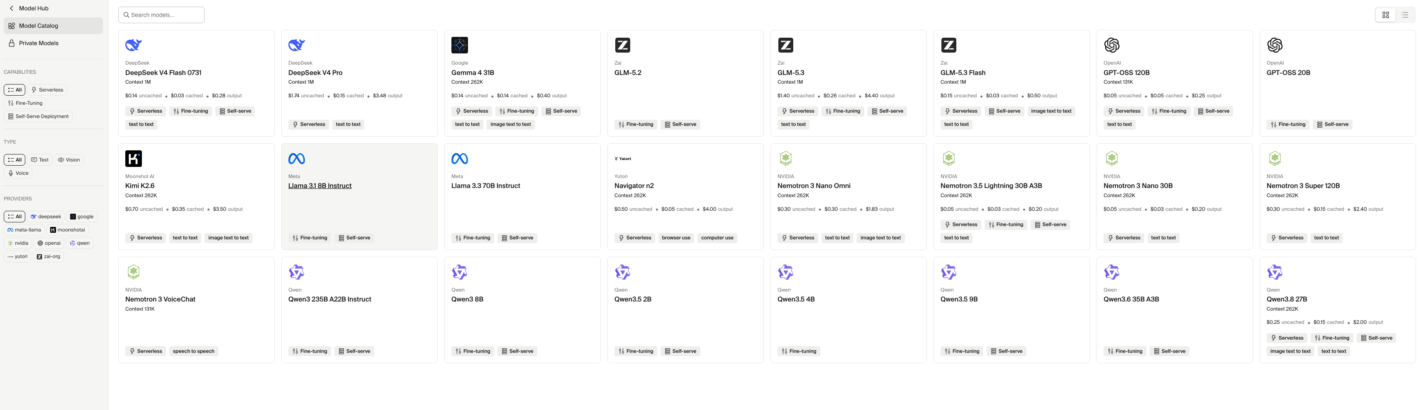Filter model type by Voice
The image size is (1421, 410).
[x=18, y=173]
